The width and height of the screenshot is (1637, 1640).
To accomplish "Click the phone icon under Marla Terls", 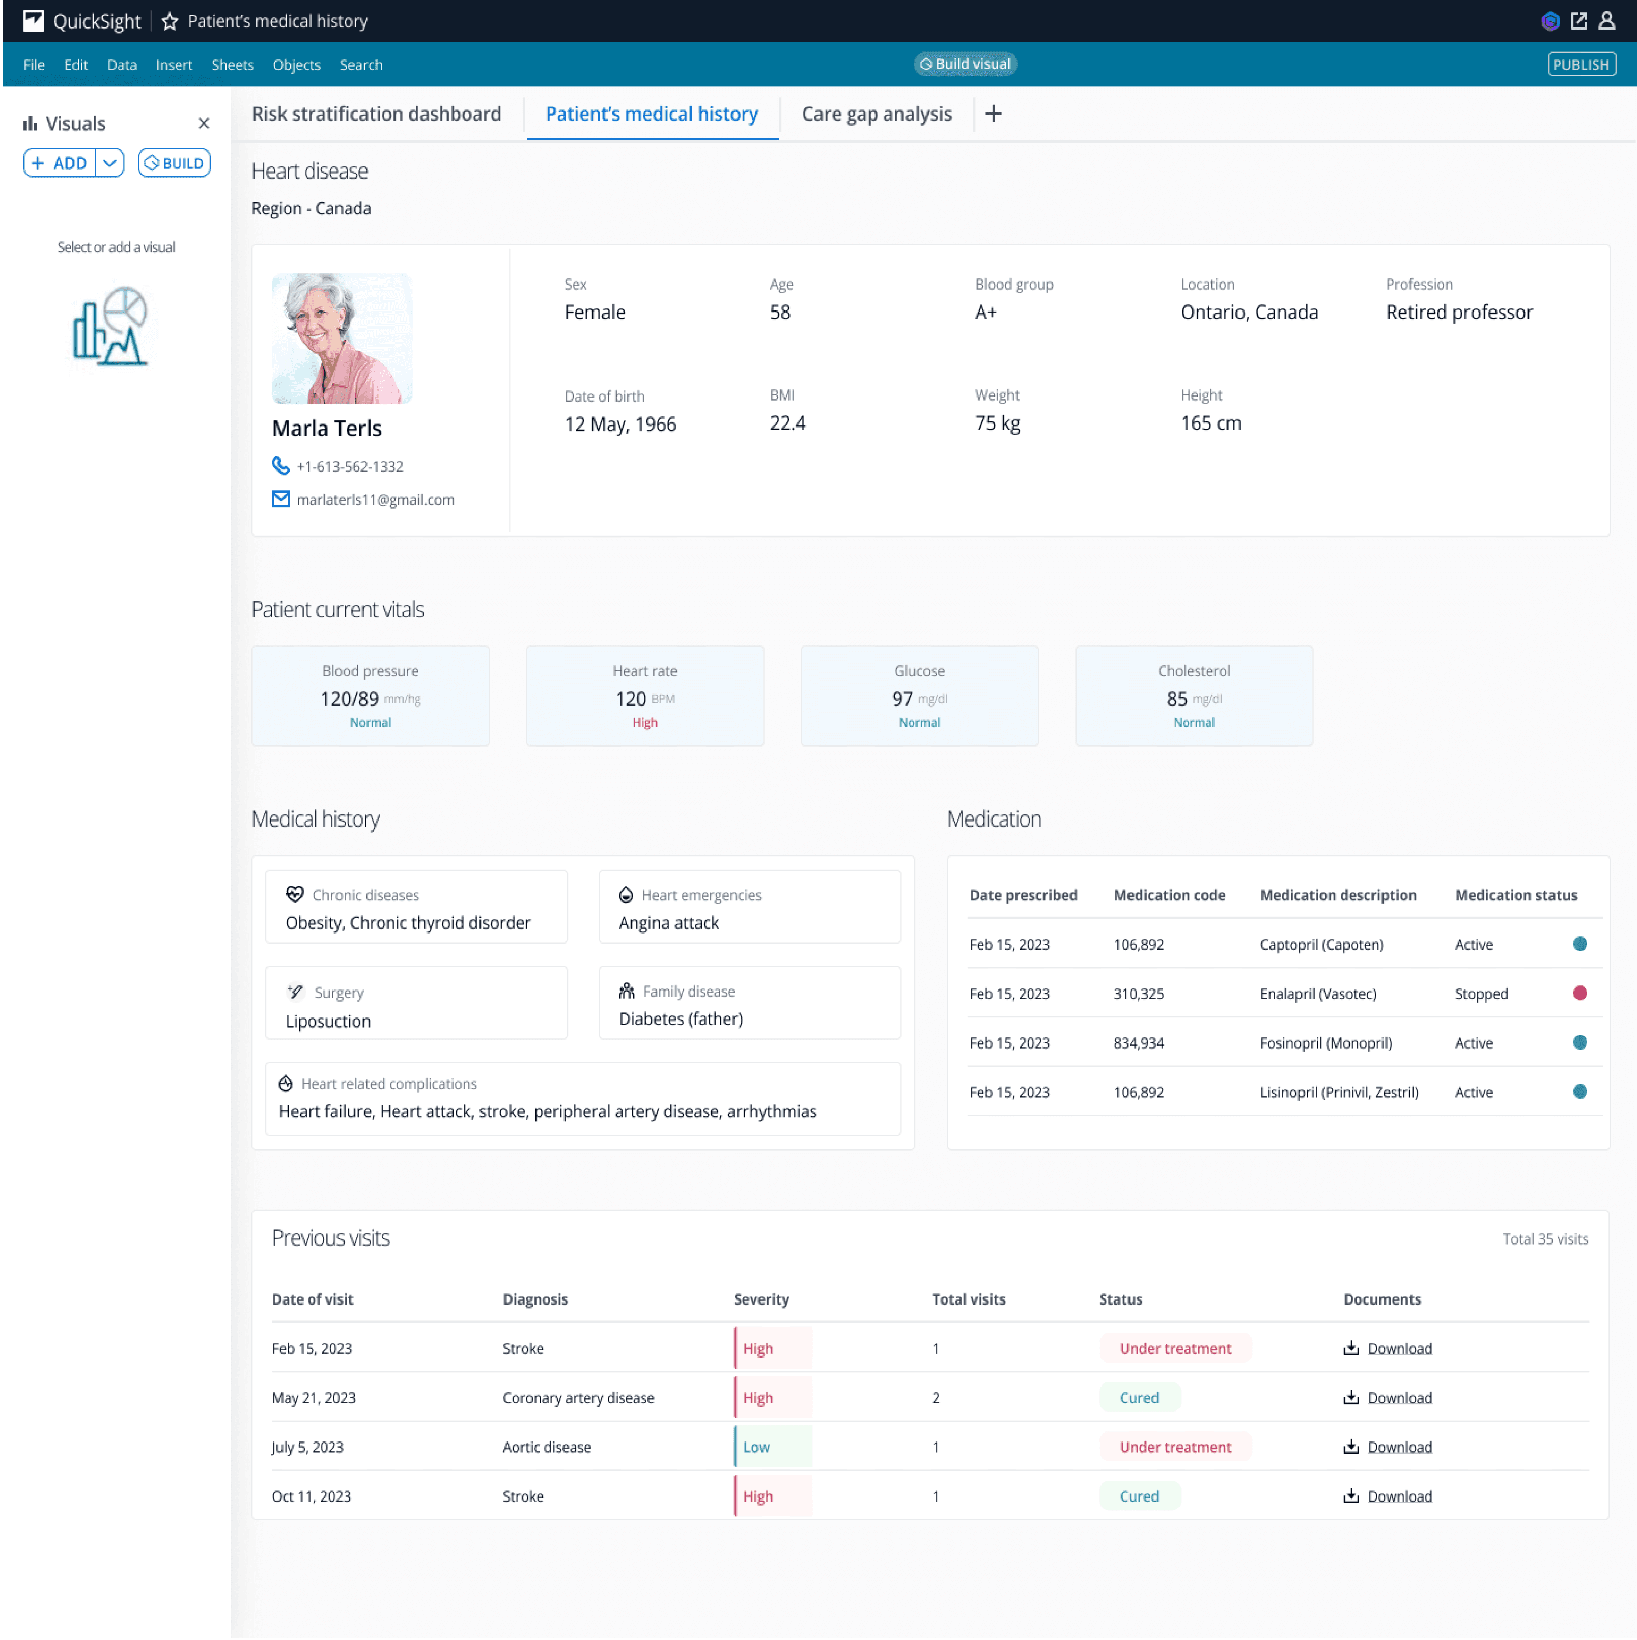I will [x=280, y=466].
